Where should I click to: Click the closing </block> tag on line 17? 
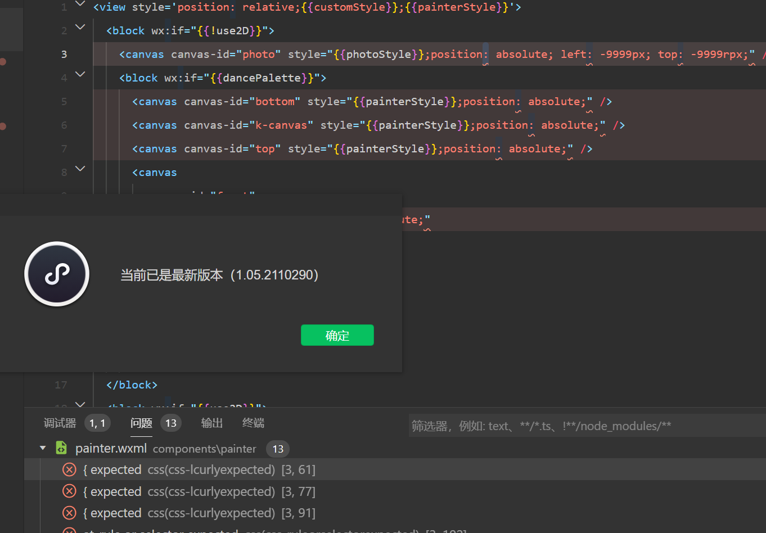[x=132, y=385]
